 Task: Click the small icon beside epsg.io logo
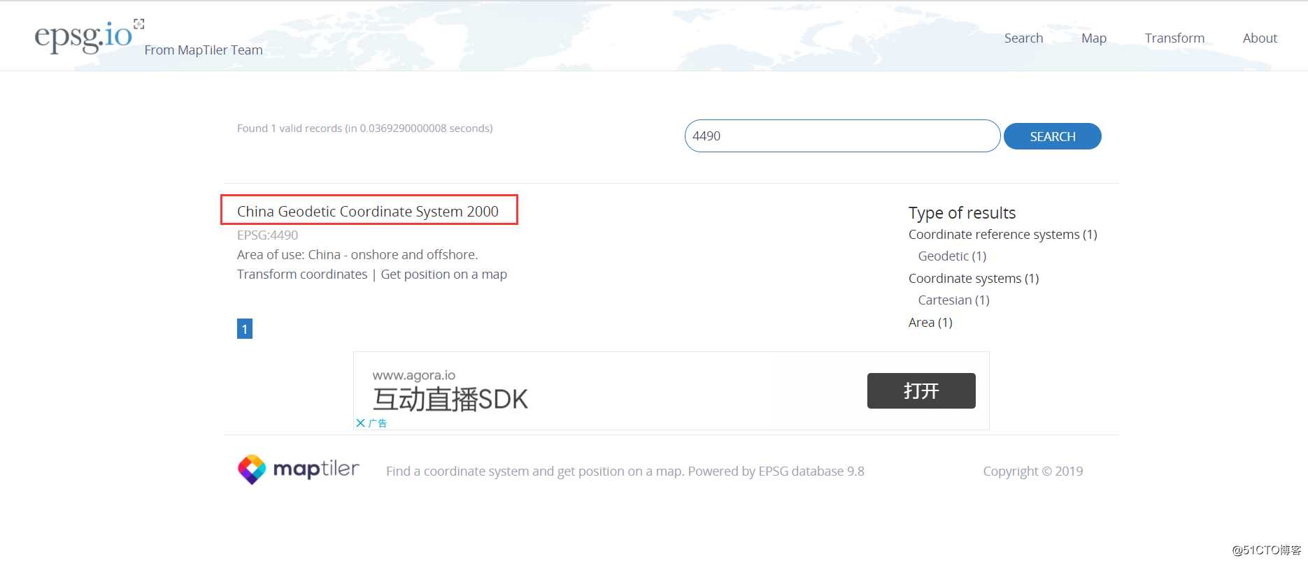139,24
